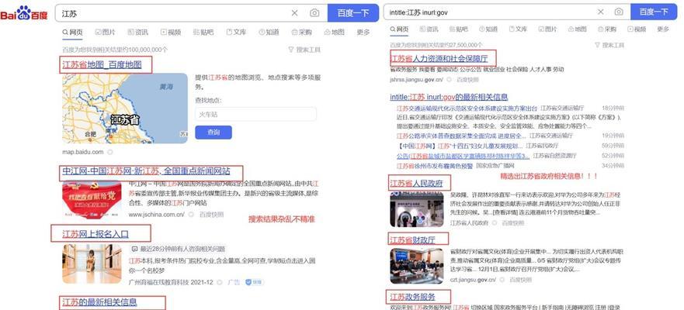Open news 江苏省徐州市发布霾黄色预警
The image size is (684, 310).
click(435, 165)
